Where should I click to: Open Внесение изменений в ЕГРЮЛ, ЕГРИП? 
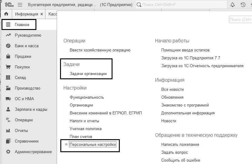pyautogui.click(x=106, y=113)
